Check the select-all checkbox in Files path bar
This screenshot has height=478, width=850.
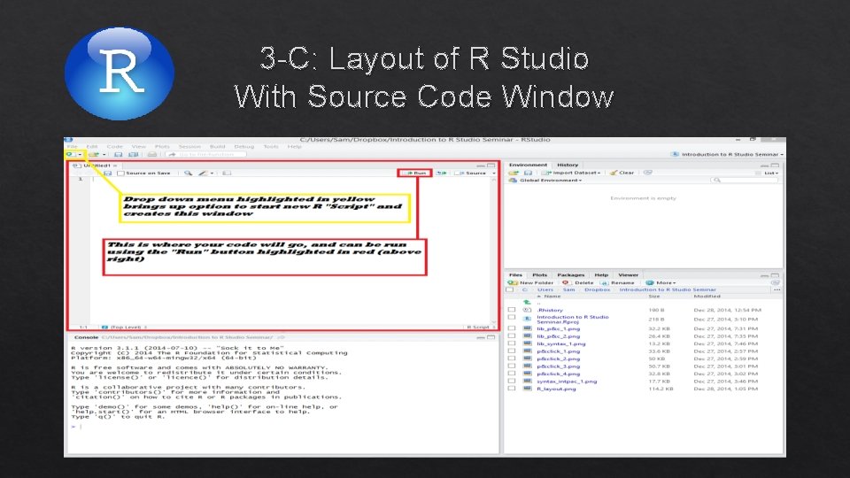coord(510,290)
